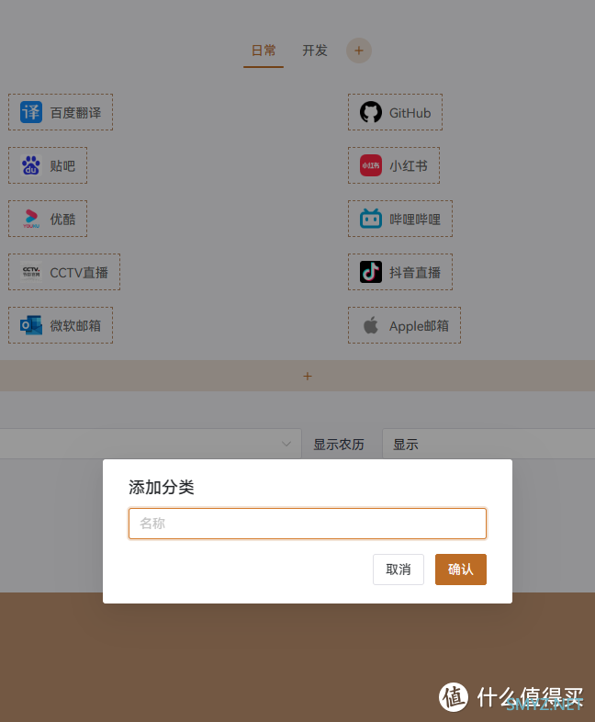Add a new category tab with plus button
This screenshot has height=722, width=595.
pos(359,51)
